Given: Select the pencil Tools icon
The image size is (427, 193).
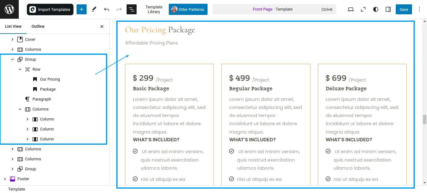Looking at the screenshot, I should [x=94, y=9].
